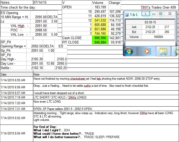Select T & S Volume value 946884
179x142 pixels.
tap(158, 37)
